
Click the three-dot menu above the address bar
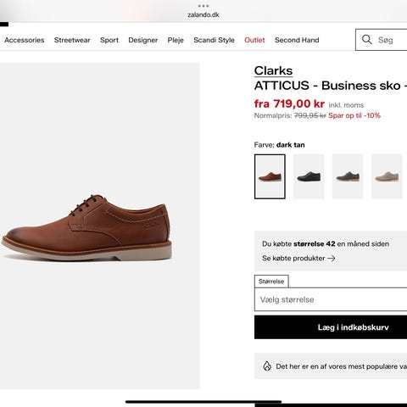pos(203,6)
